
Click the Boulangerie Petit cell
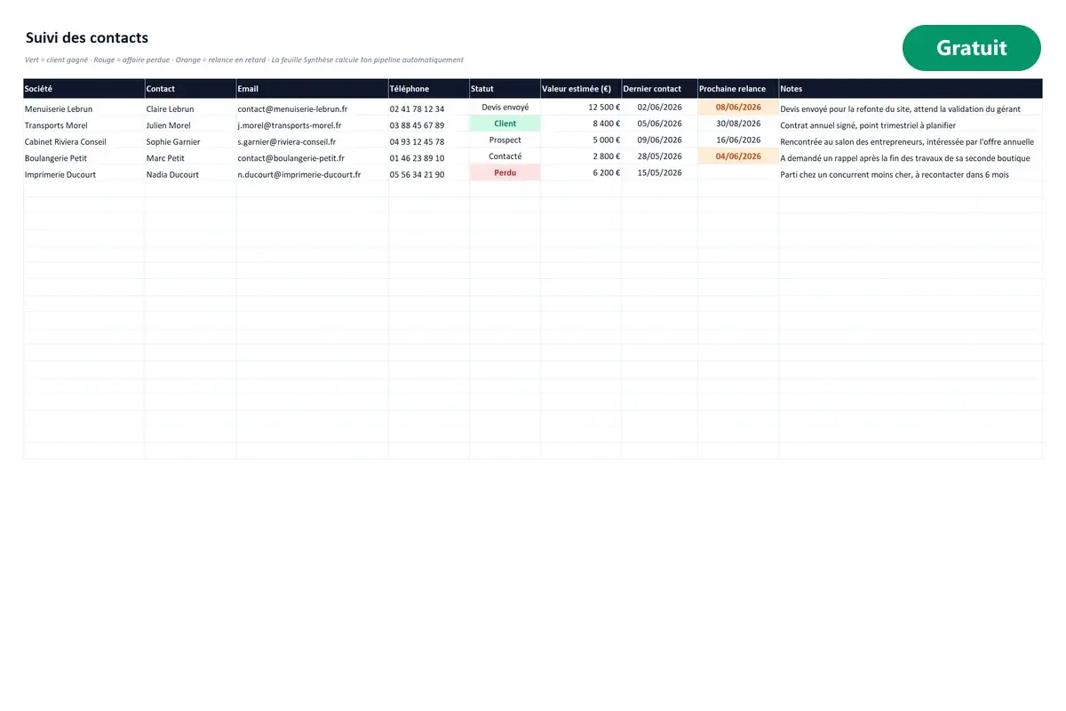pos(84,157)
